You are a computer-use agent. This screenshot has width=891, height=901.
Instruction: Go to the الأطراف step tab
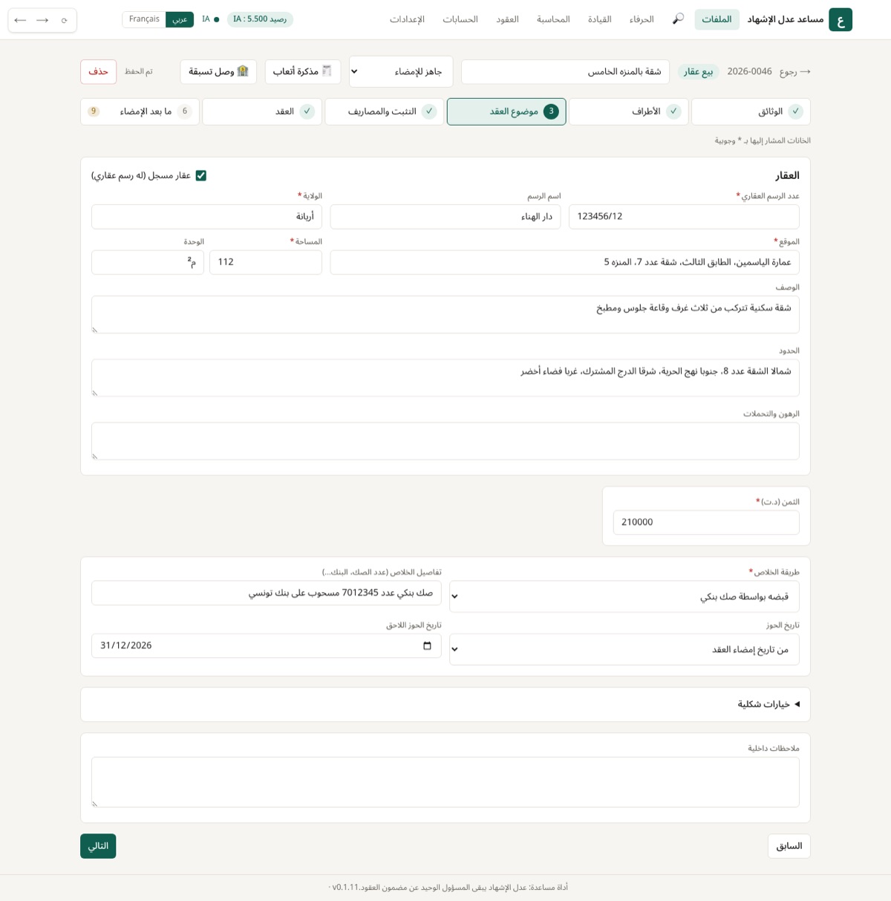[629, 111]
